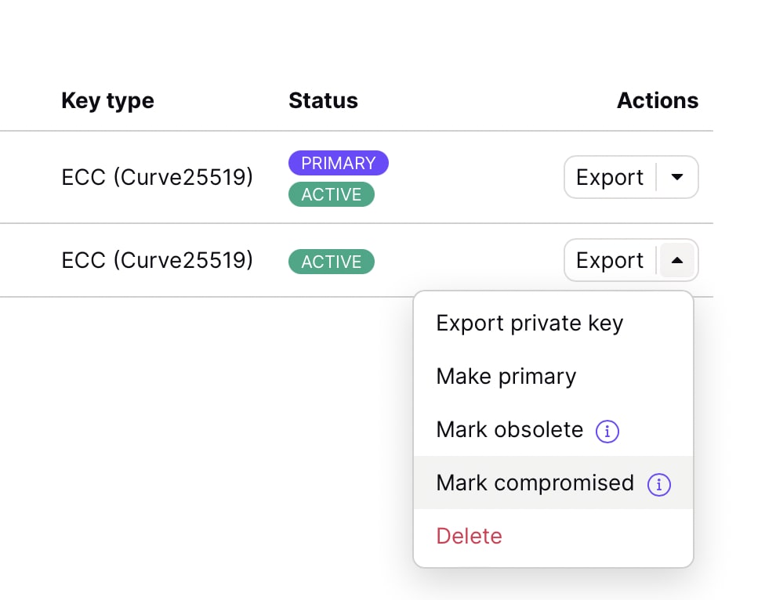
Task: Click the ACTIVE badge on the second key row
Action: pos(332,262)
